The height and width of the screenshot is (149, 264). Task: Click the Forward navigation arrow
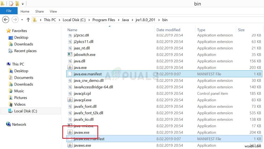click(15, 20)
